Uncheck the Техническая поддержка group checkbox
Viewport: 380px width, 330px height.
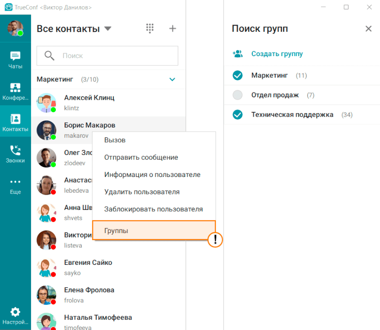(237, 115)
